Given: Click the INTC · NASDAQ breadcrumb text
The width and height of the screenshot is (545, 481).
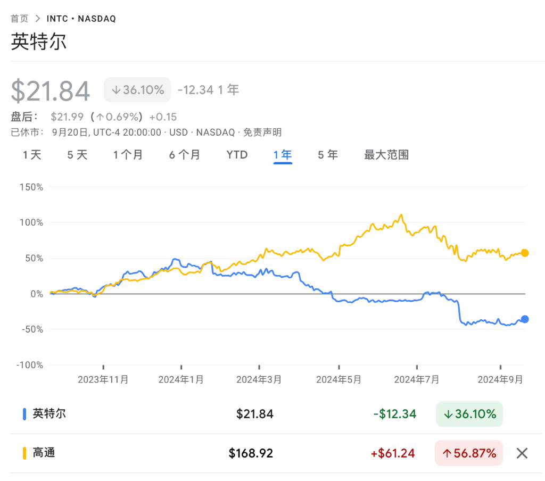Looking at the screenshot, I should (81, 19).
